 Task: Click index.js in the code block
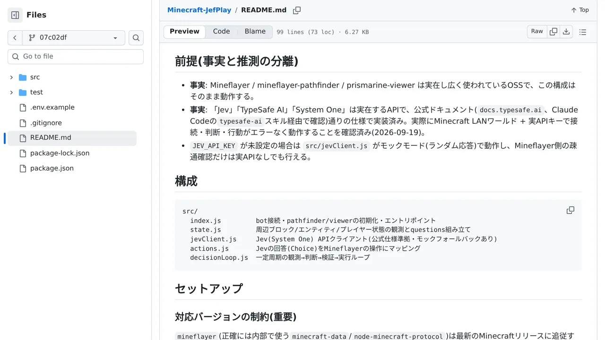coord(206,221)
